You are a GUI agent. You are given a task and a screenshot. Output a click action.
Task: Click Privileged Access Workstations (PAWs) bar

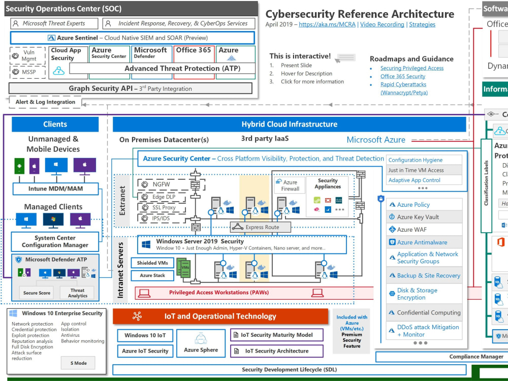(x=255, y=293)
